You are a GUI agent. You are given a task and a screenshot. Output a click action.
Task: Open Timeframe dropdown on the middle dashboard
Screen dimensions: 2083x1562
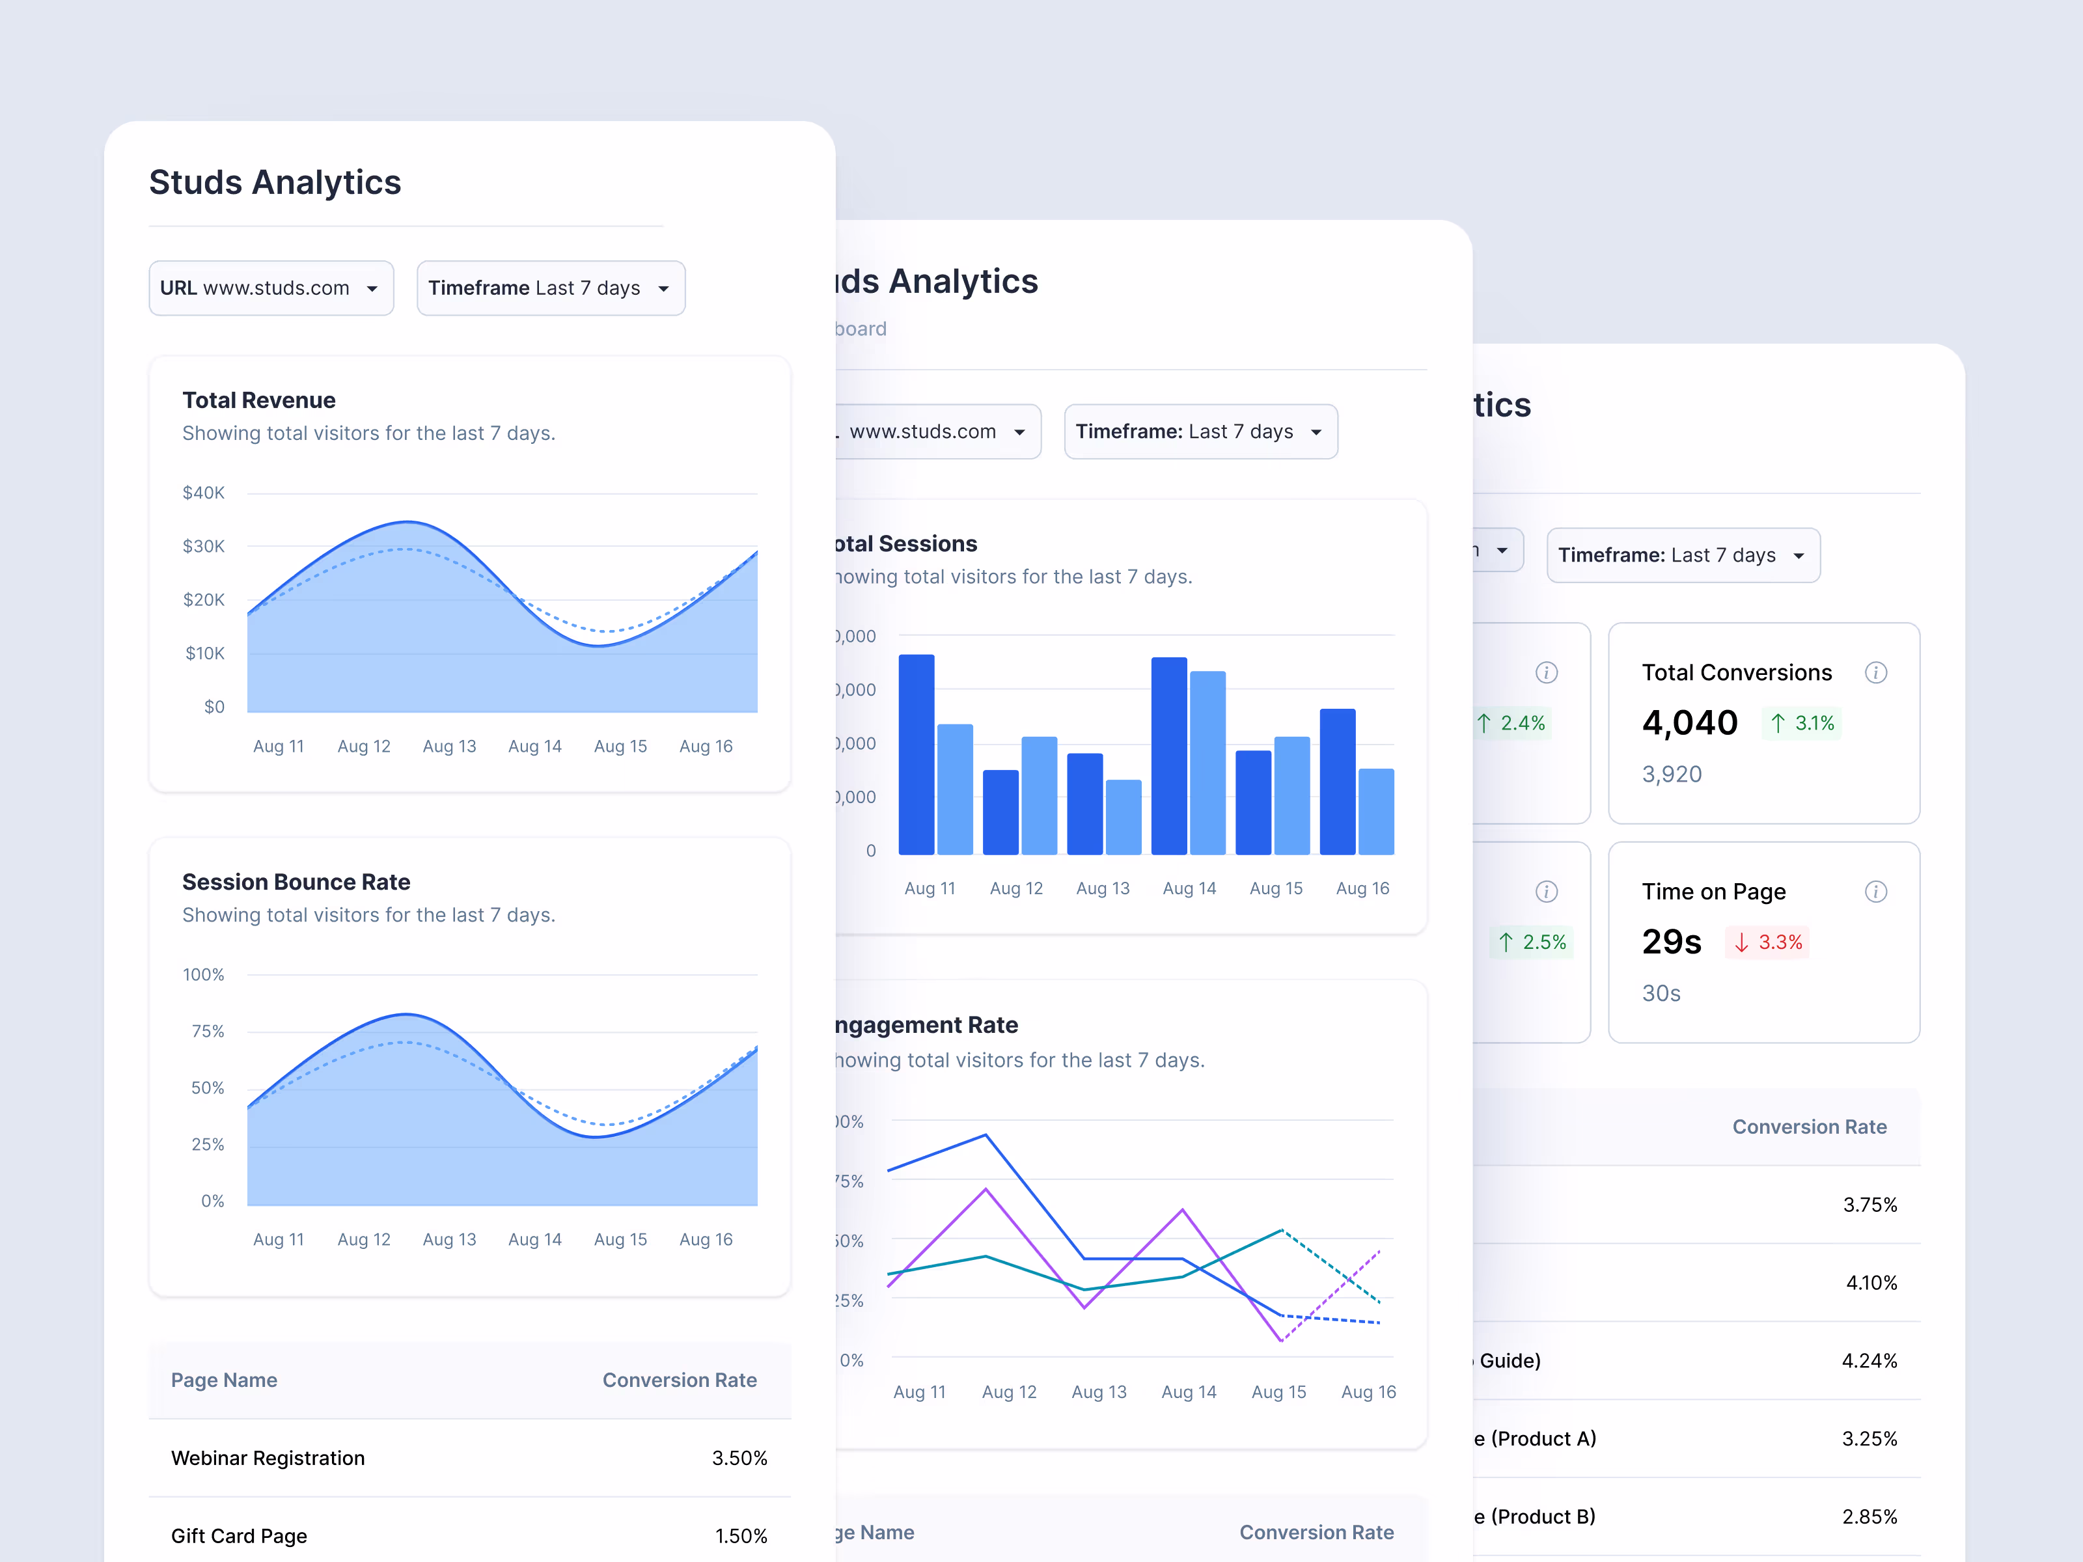1202,432
